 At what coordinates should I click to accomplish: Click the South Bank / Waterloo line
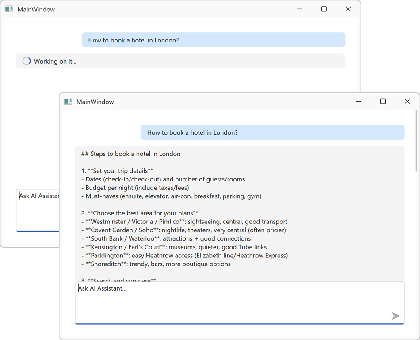pos(166,238)
